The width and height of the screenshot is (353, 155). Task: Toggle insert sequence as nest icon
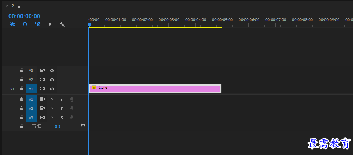[12, 24]
